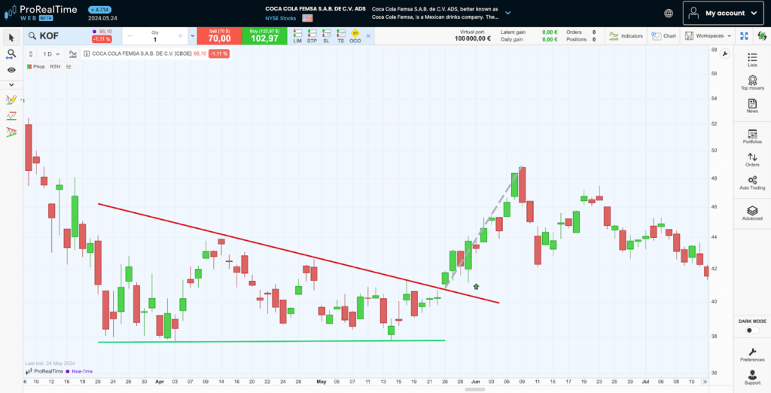The height and width of the screenshot is (393, 771).
Task: Click the green refresh sync icon
Action: [x=762, y=36]
